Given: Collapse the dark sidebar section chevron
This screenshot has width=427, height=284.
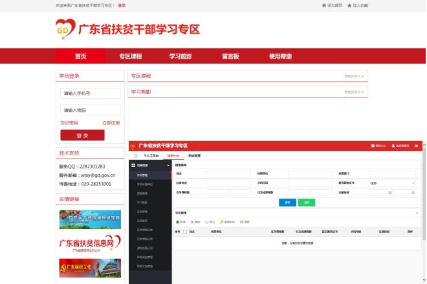Looking at the screenshot, I should tap(168, 165).
